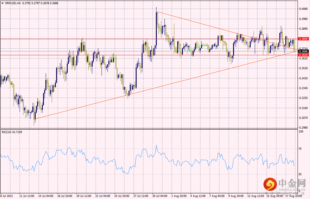Click the 0.3070 price axis label
Viewport: 310px width, 199px height.
point(303,118)
